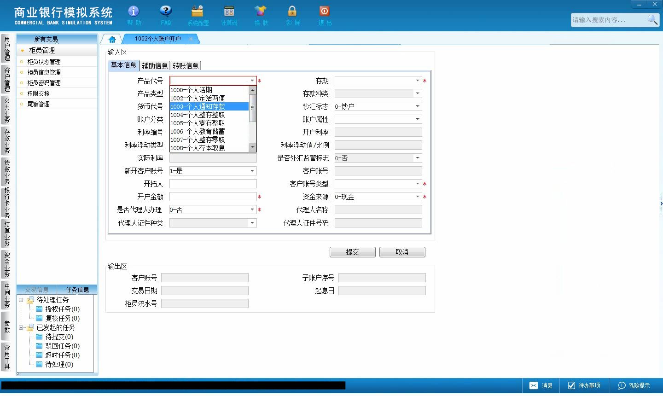Screen dimensions: 663x396
Task: Click the 开户金额 input field
Action: (213, 197)
